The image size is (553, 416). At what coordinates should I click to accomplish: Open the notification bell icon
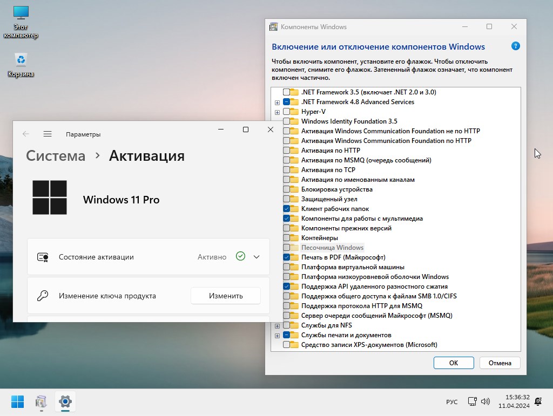click(x=538, y=401)
